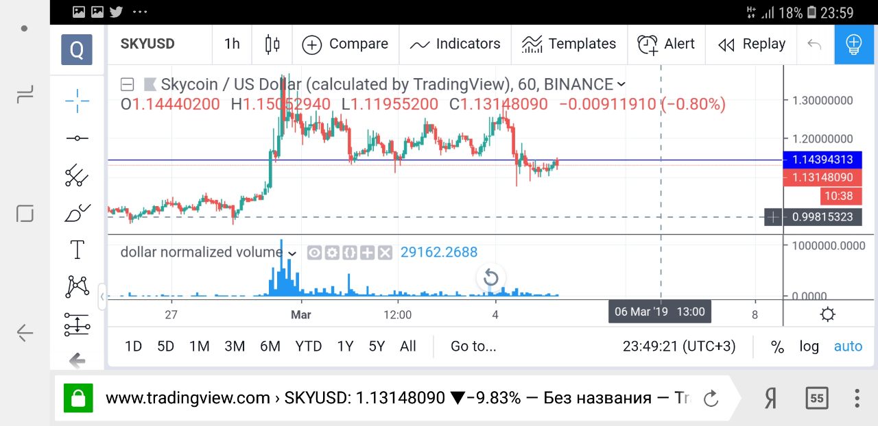Click the reset chart view button
Viewport: 878px width, 426px height.
[490, 277]
